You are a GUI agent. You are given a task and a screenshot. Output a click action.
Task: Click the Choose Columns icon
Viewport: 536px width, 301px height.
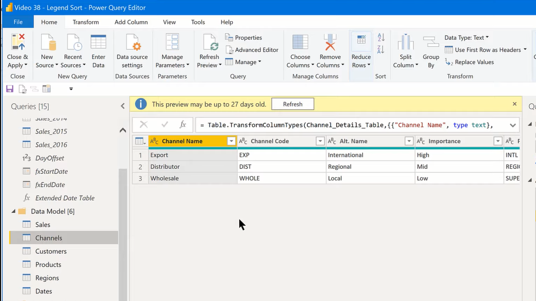pyautogui.click(x=300, y=42)
